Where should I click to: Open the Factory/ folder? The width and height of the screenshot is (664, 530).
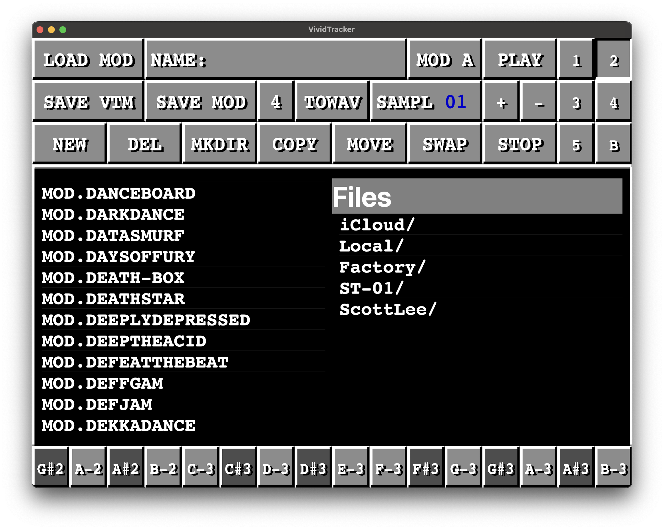382,267
